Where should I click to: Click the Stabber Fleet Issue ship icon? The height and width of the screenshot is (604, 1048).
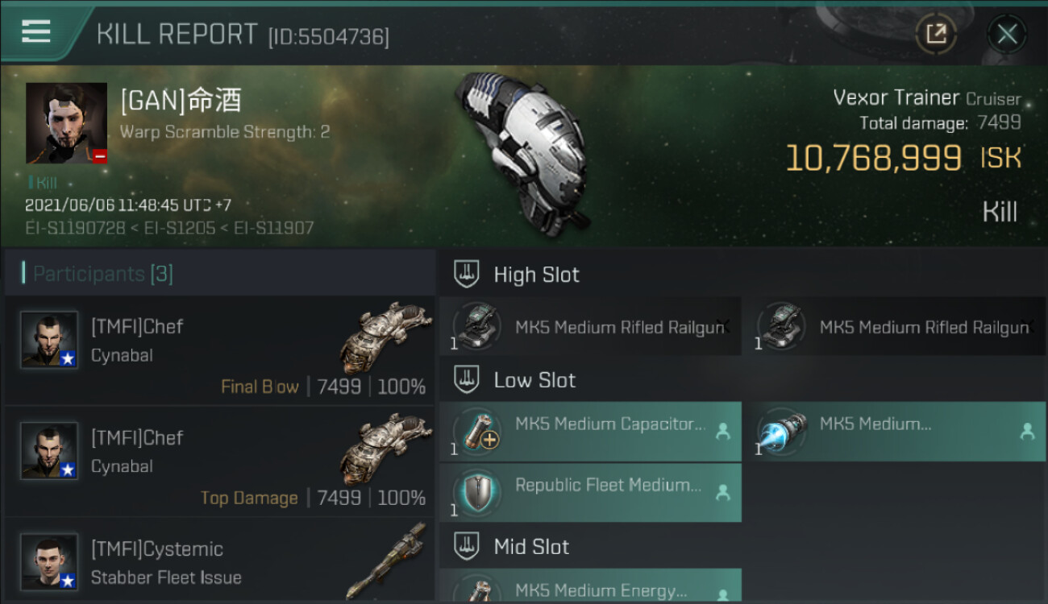point(385,561)
